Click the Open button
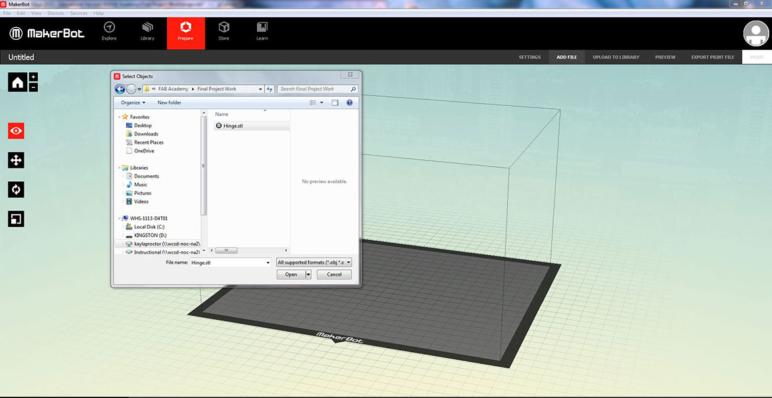 coord(291,275)
